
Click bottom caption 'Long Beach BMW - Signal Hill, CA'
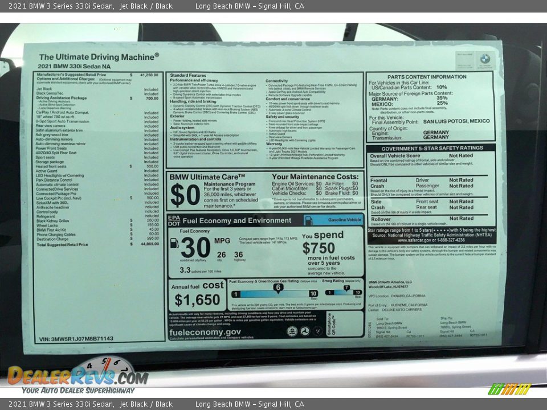coord(250,404)
